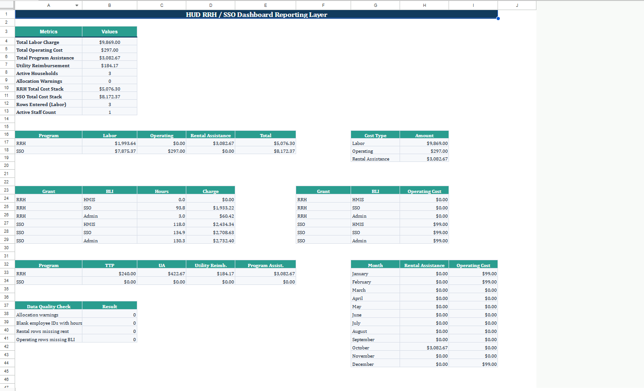Select the Active Households label

point(37,73)
